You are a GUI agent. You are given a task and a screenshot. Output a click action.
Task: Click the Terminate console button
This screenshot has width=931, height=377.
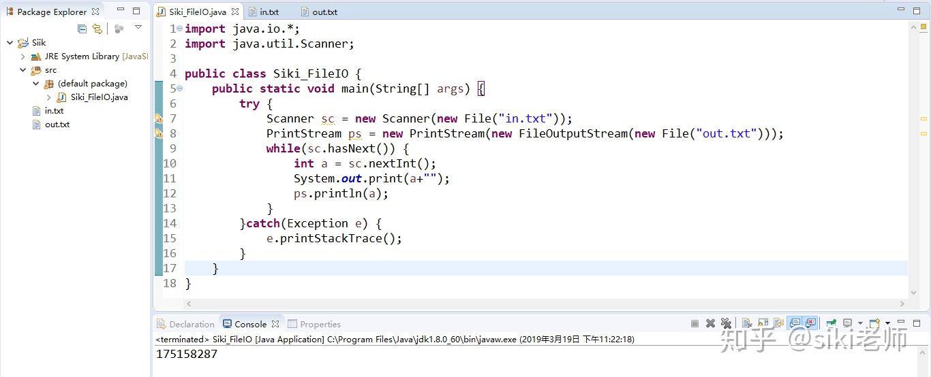click(695, 324)
